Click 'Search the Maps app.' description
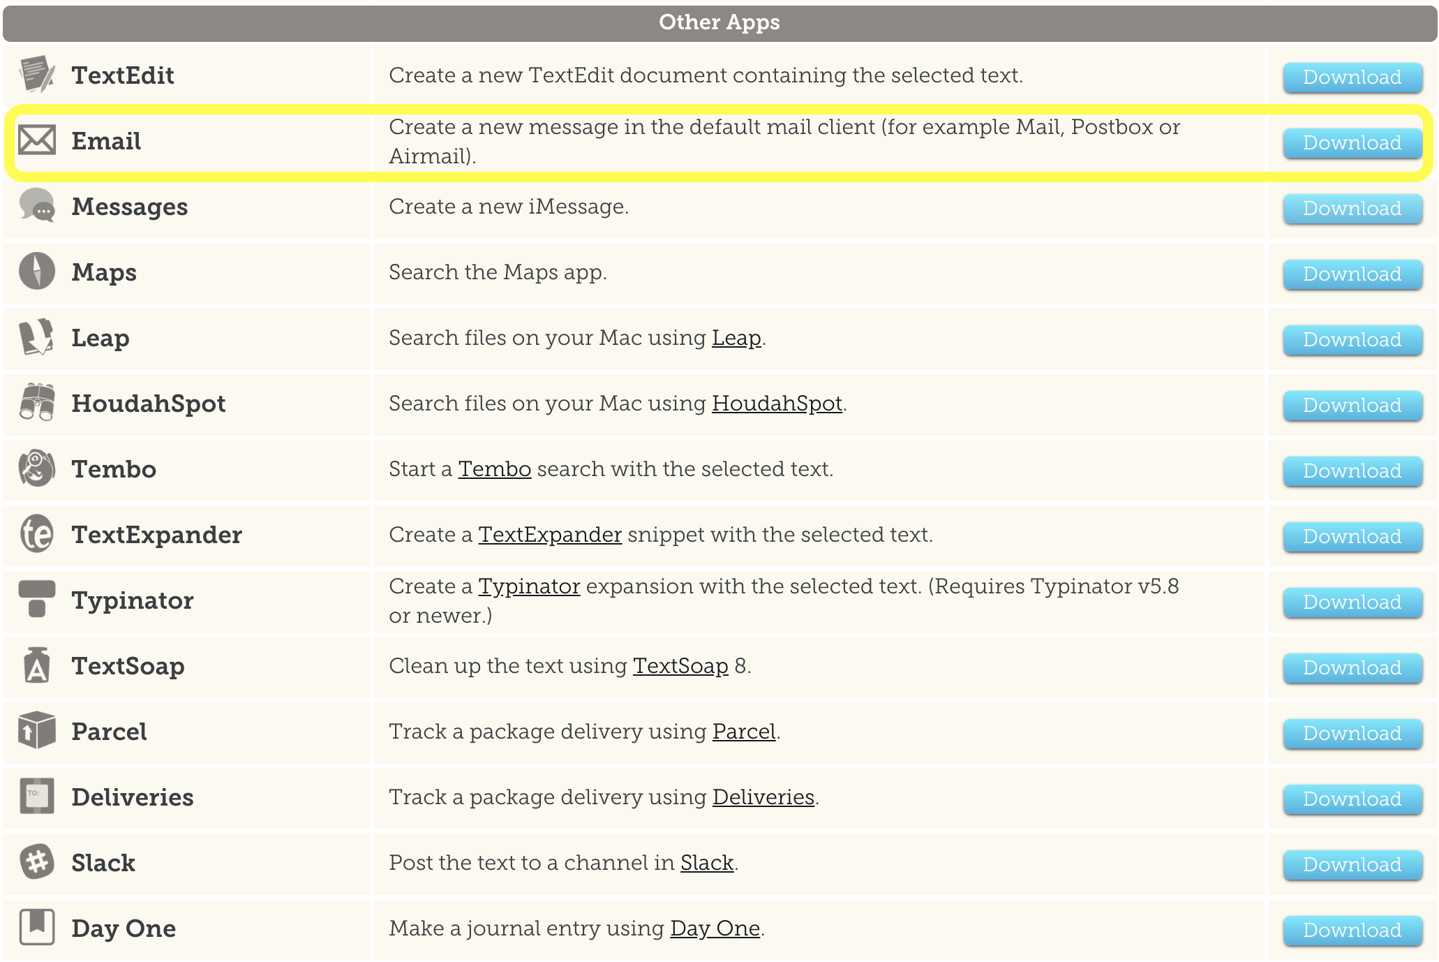 click(x=498, y=272)
